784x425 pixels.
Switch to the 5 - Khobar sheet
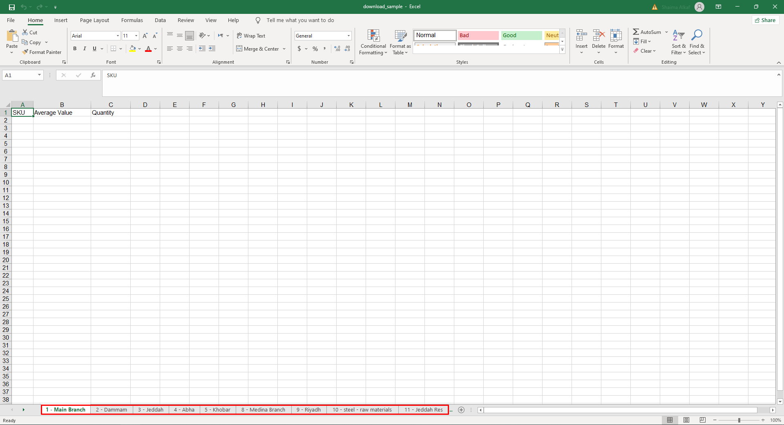[217, 410]
